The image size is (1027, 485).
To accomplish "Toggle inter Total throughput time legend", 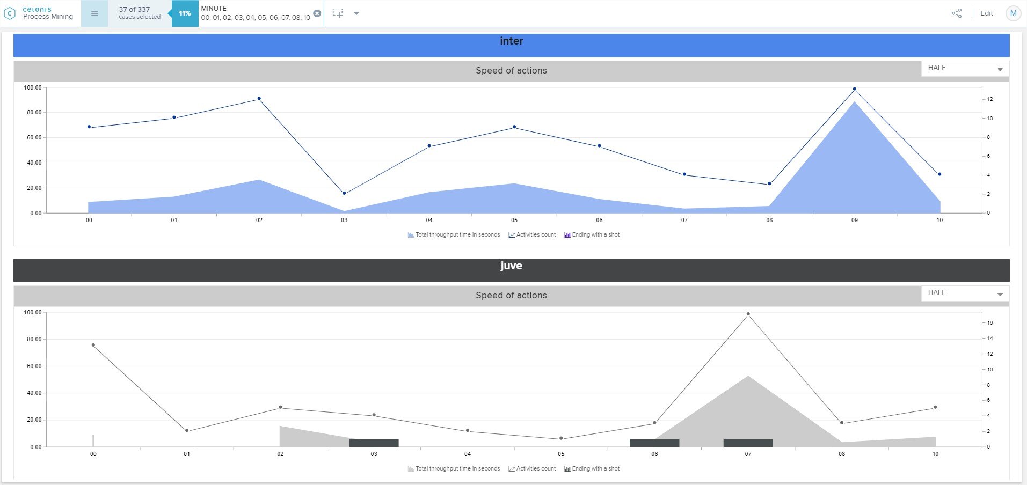I will [454, 235].
